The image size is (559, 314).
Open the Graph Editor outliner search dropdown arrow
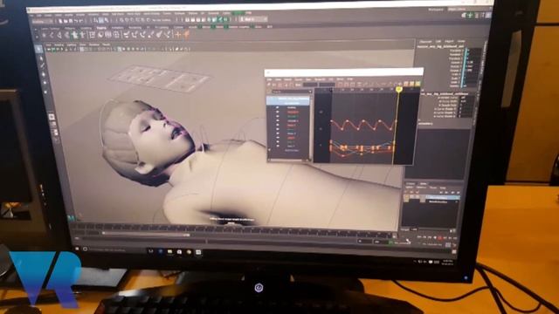309,92
